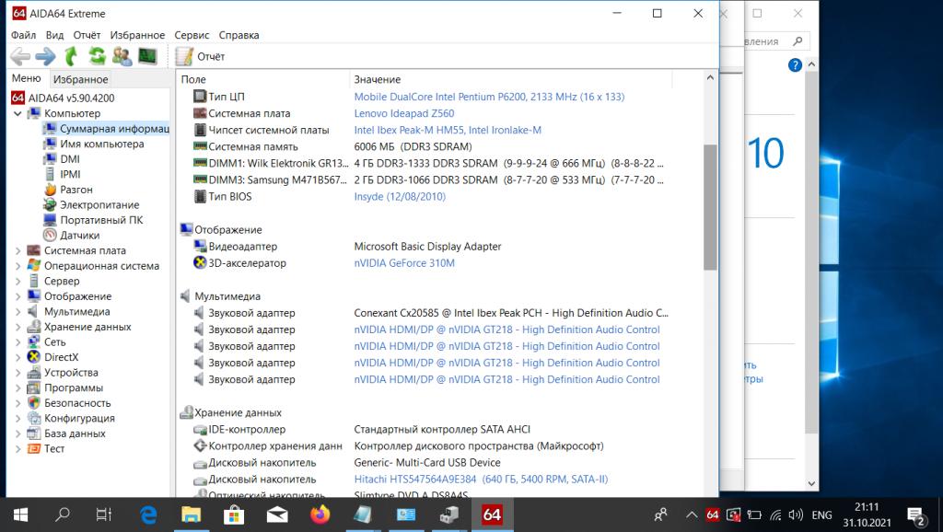The image size is (943, 532).
Task: Open the Windows Start menu
Action: tap(20, 515)
